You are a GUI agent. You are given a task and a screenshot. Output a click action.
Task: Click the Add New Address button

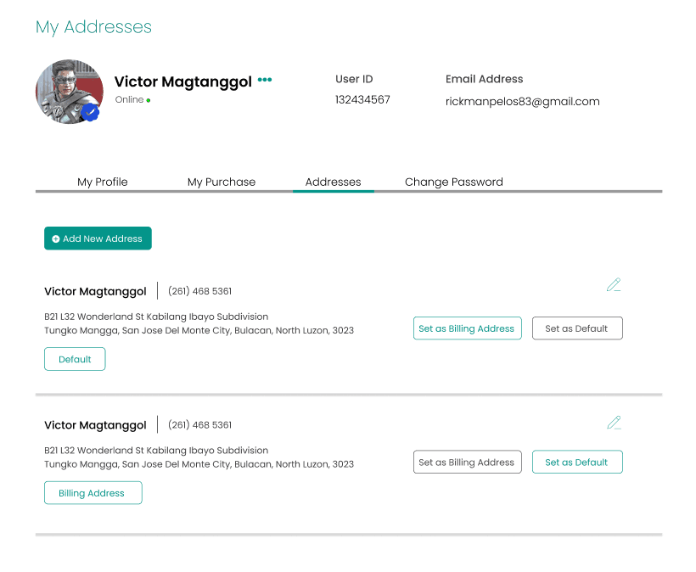(98, 238)
